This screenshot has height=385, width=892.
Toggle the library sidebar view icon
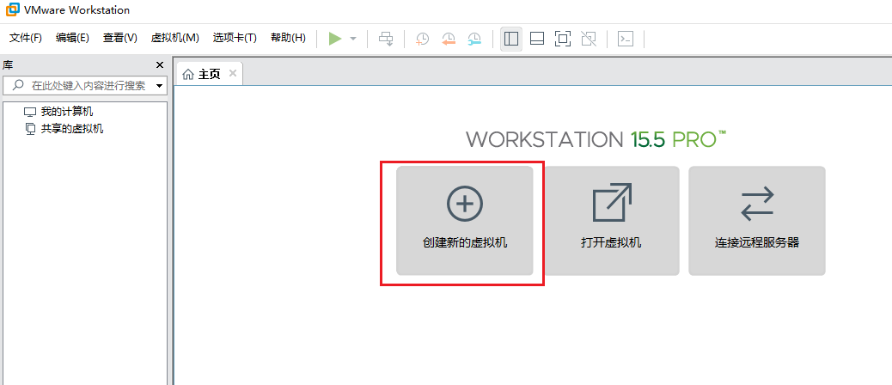point(511,39)
